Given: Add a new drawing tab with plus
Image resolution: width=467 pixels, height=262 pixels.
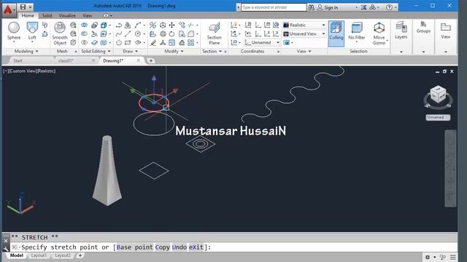Looking at the screenshot, I should 151,60.
